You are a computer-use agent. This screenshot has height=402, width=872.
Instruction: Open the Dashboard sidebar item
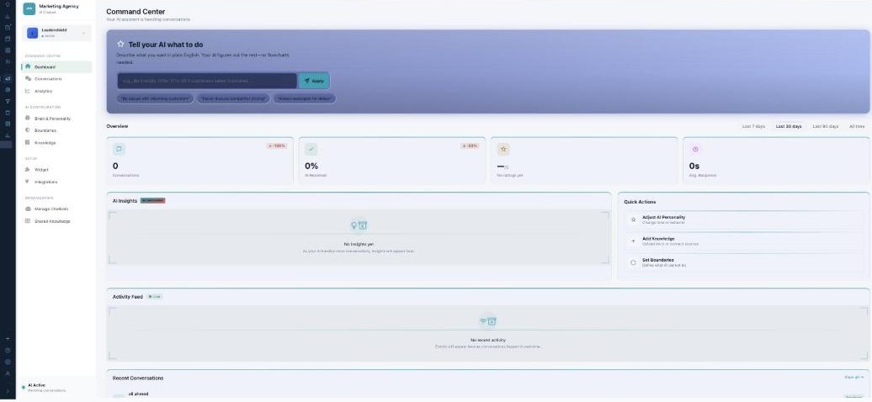pos(56,66)
